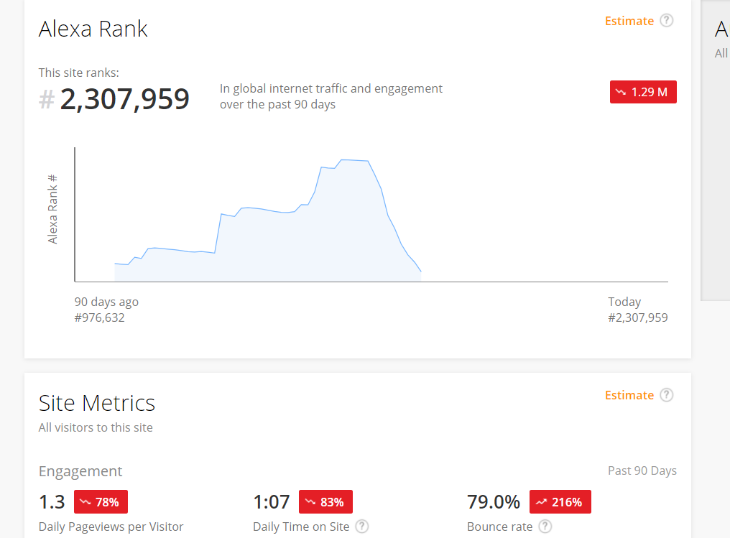Click the '90 days ago' axis label
This screenshot has width=730, height=538.
106,302
